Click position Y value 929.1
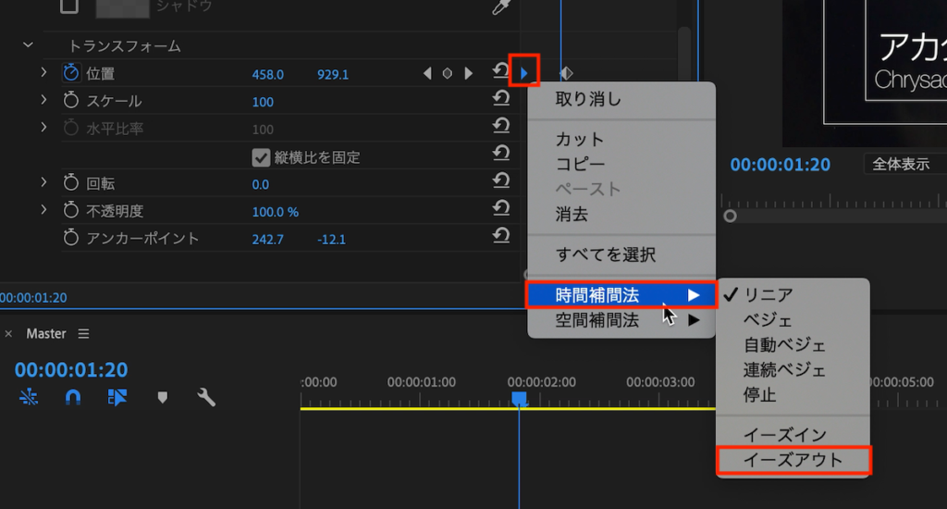The image size is (947, 509). click(x=333, y=74)
